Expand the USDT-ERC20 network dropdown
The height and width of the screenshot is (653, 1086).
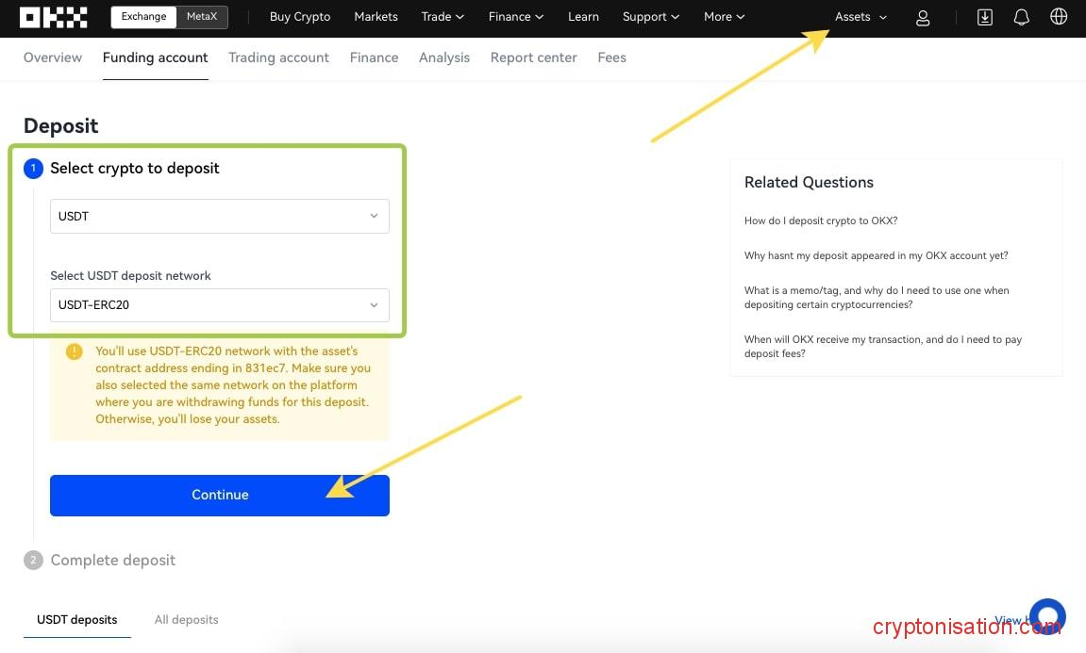click(219, 305)
